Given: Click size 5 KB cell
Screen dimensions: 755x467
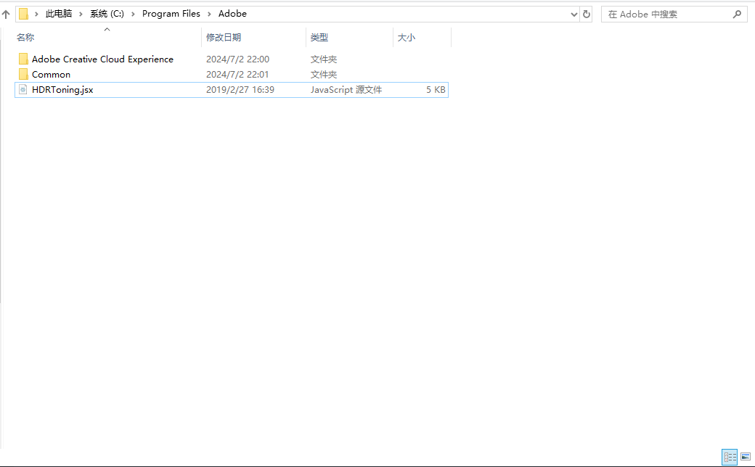Looking at the screenshot, I should (436, 90).
